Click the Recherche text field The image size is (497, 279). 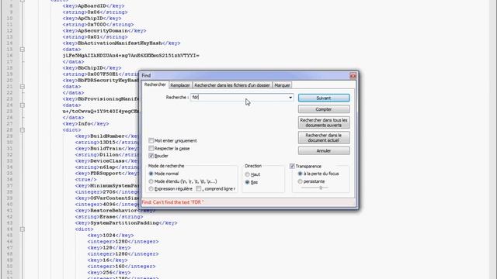(x=239, y=98)
